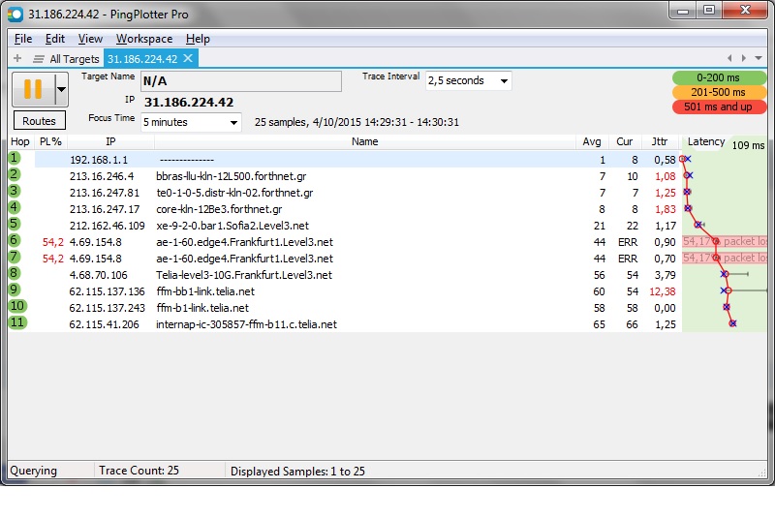
Task: Click the hop 7 packet loss latency bar
Action: point(725,258)
